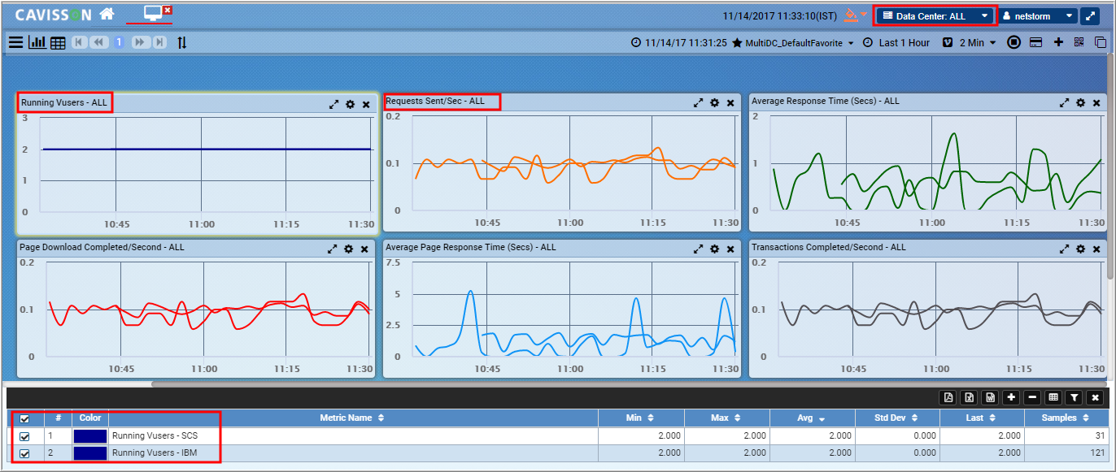Open the MultiDC_DefaultFavorite dropdown
Viewport: 1116px width, 472px height.
click(x=793, y=43)
